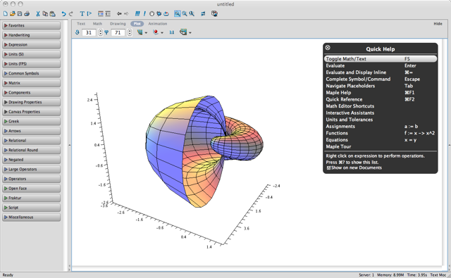451x278 pixels.
Task: Indent the section using indent icon
Action: [100, 13]
